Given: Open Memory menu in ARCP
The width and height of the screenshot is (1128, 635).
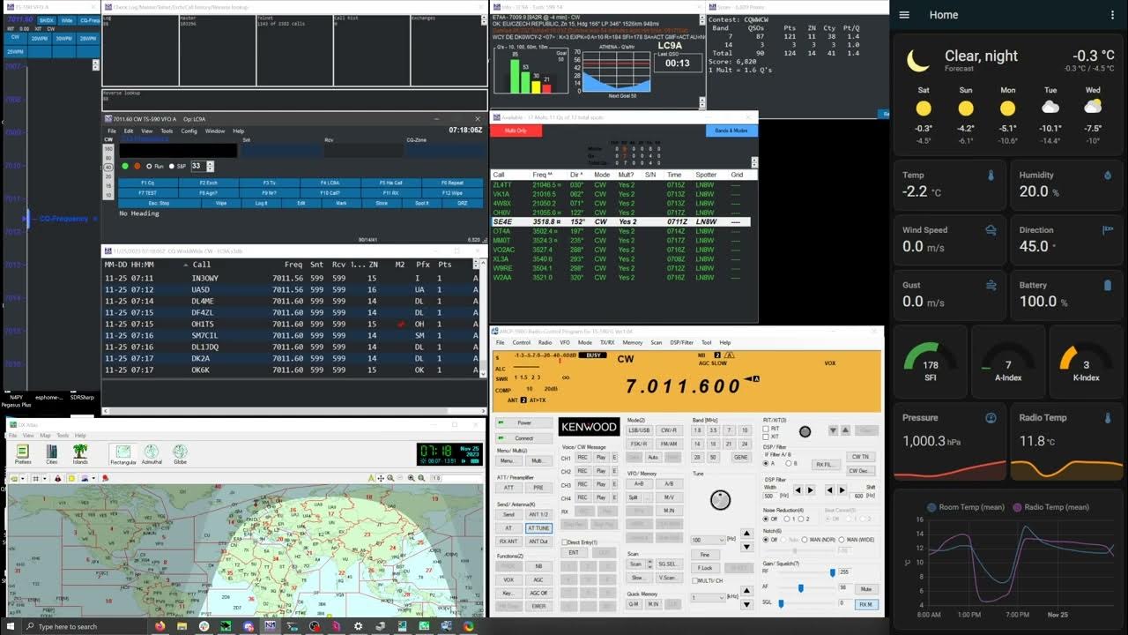Looking at the screenshot, I should click(x=632, y=342).
